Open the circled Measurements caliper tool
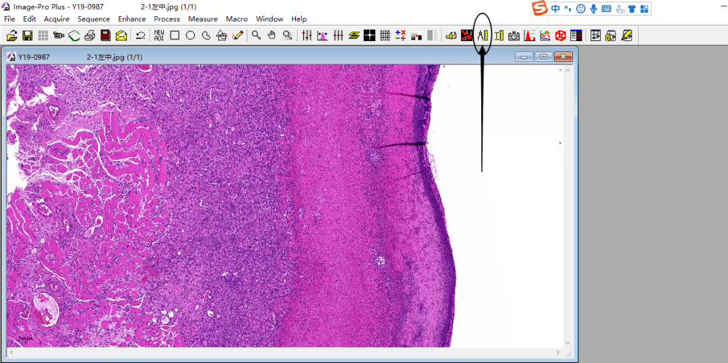This screenshot has height=363, width=728. [483, 36]
